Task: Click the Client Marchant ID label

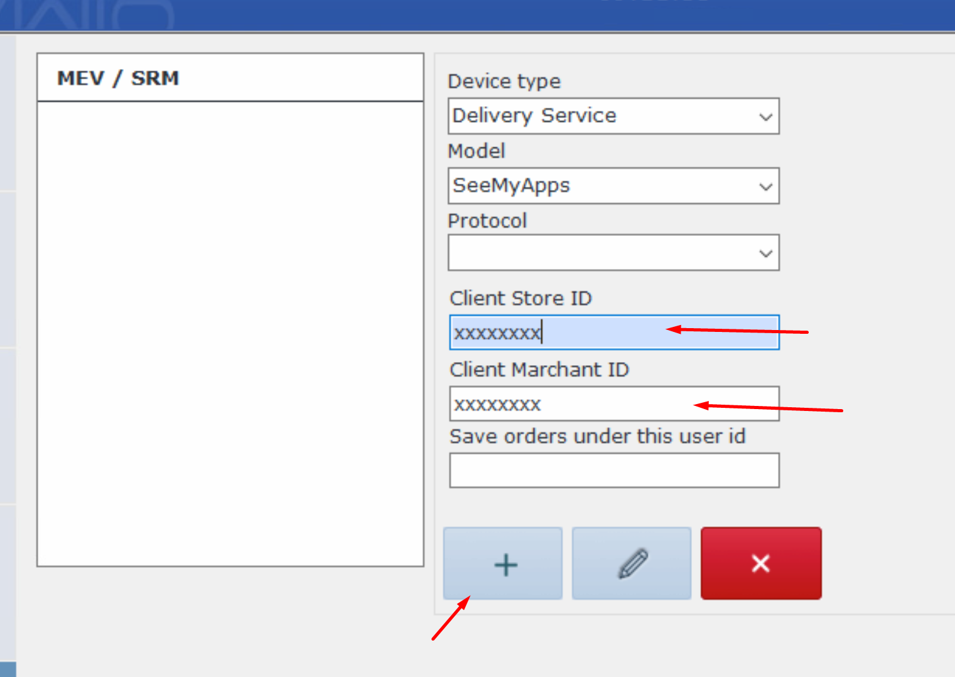Action: (539, 370)
